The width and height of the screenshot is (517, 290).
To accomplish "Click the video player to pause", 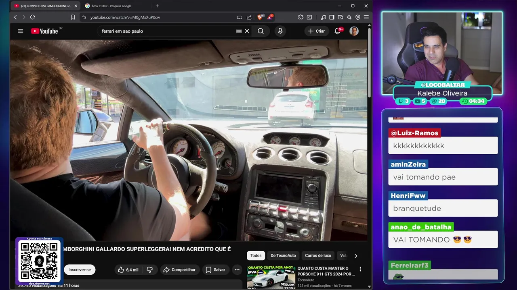I will click(189, 140).
